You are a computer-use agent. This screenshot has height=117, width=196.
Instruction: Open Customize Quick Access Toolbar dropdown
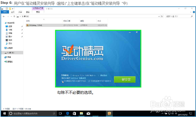[13, 9]
